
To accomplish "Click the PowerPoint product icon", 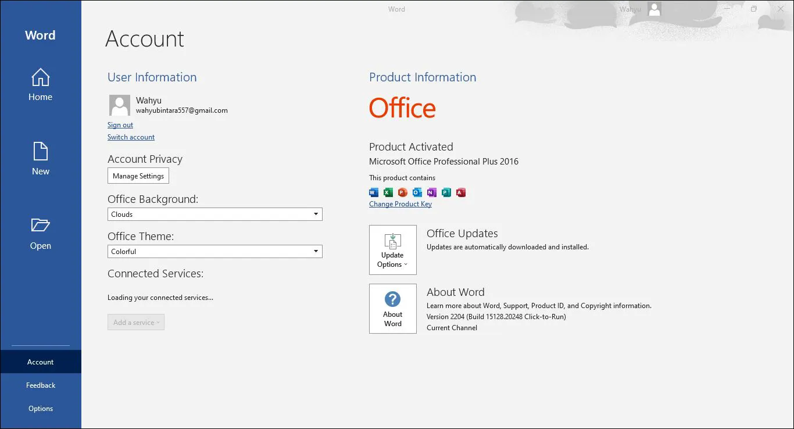I will point(402,192).
